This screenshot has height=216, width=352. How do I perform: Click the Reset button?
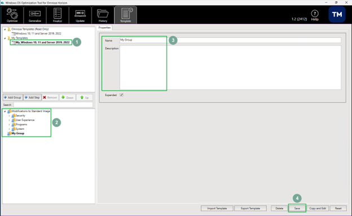[338, 208]
